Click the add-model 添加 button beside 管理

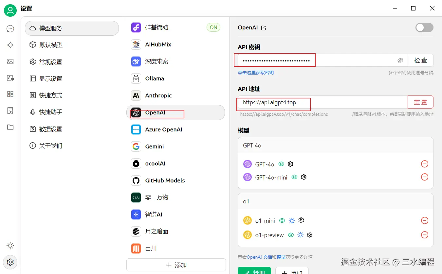[x=292, y=271]
